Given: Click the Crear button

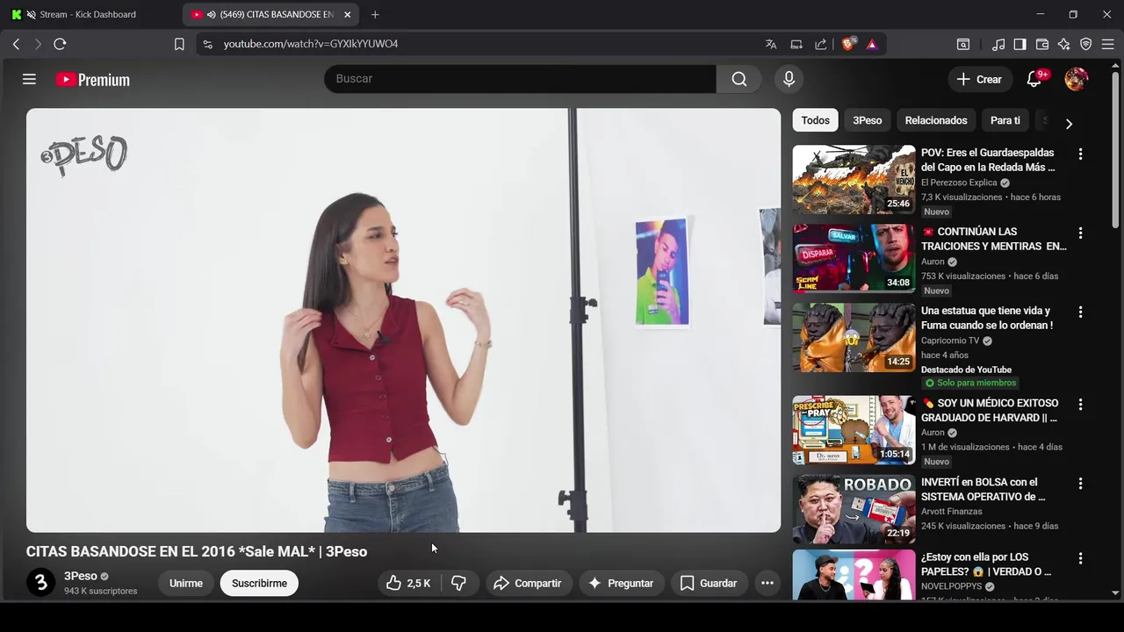Looking at the screenshot, I should [980, 79].
